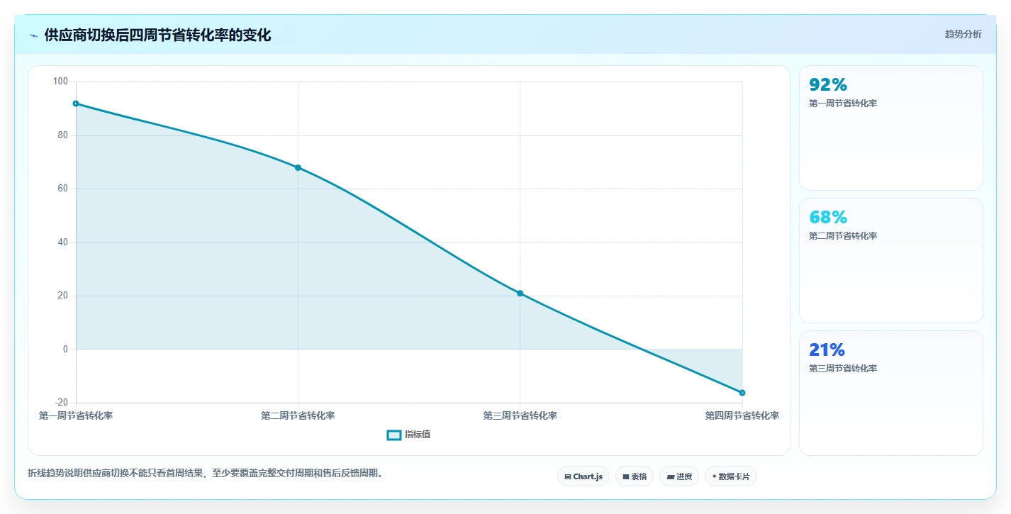Open the 21% 第三周节省转化率 card
The height and width of the screenshot is (514, 1011).
coord(890,393)
